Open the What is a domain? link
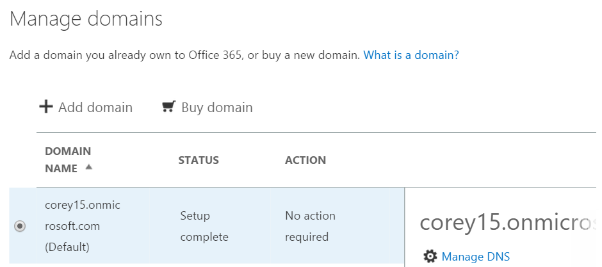The image size is (602, 267). [x=411, y=55]
